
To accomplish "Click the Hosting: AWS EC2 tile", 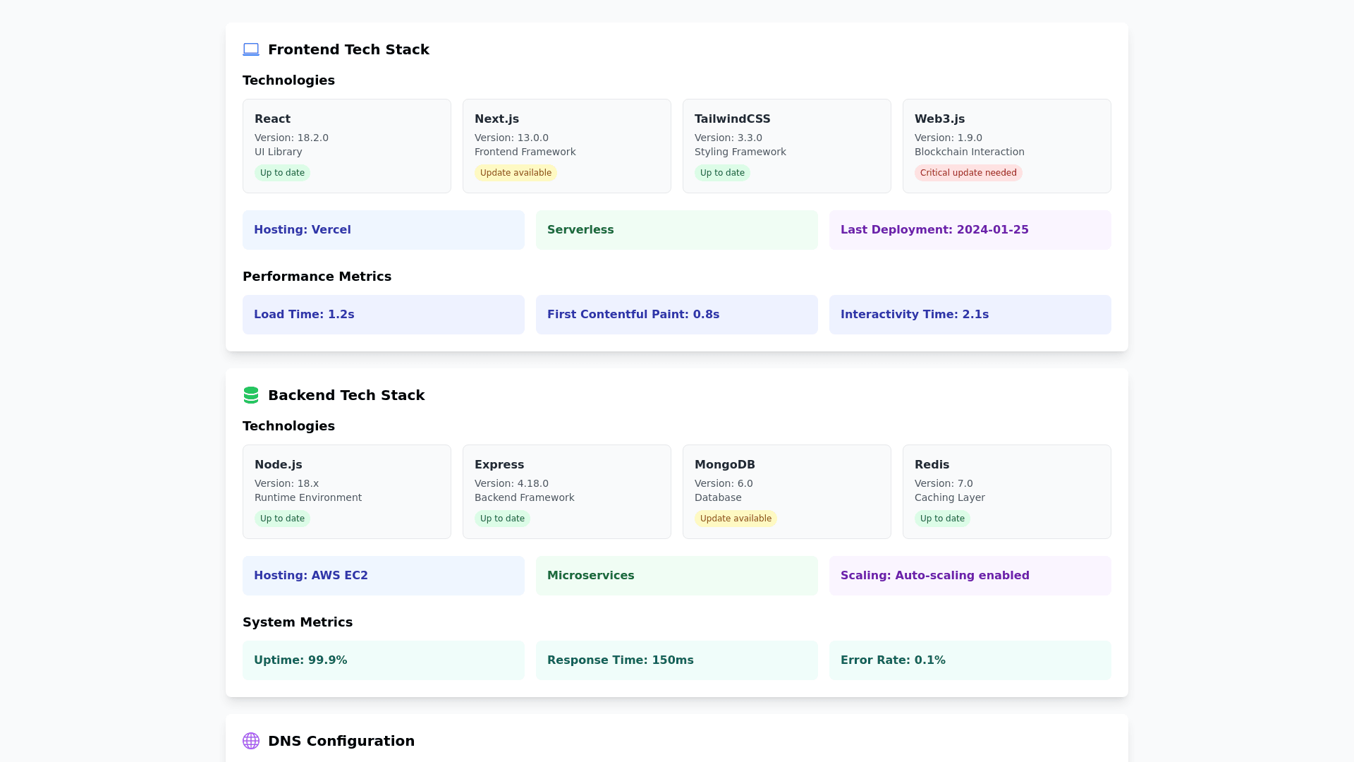I will pos(383,576).
